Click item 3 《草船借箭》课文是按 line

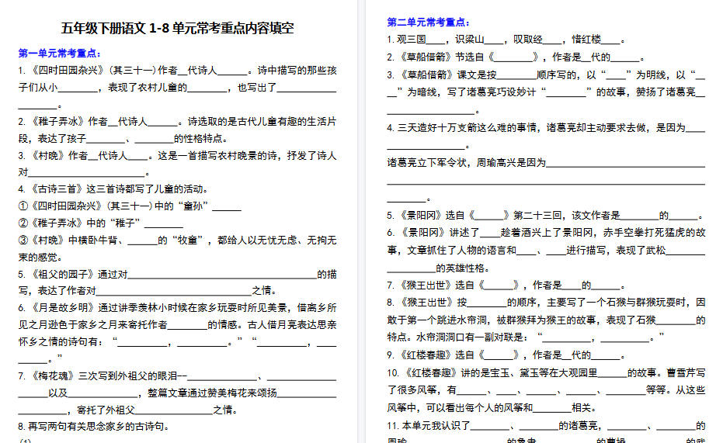point(547,75)
